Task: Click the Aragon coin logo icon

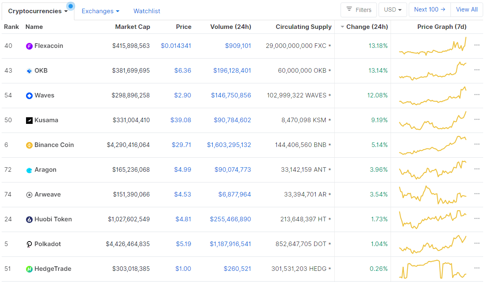Action: pos(29,170)
